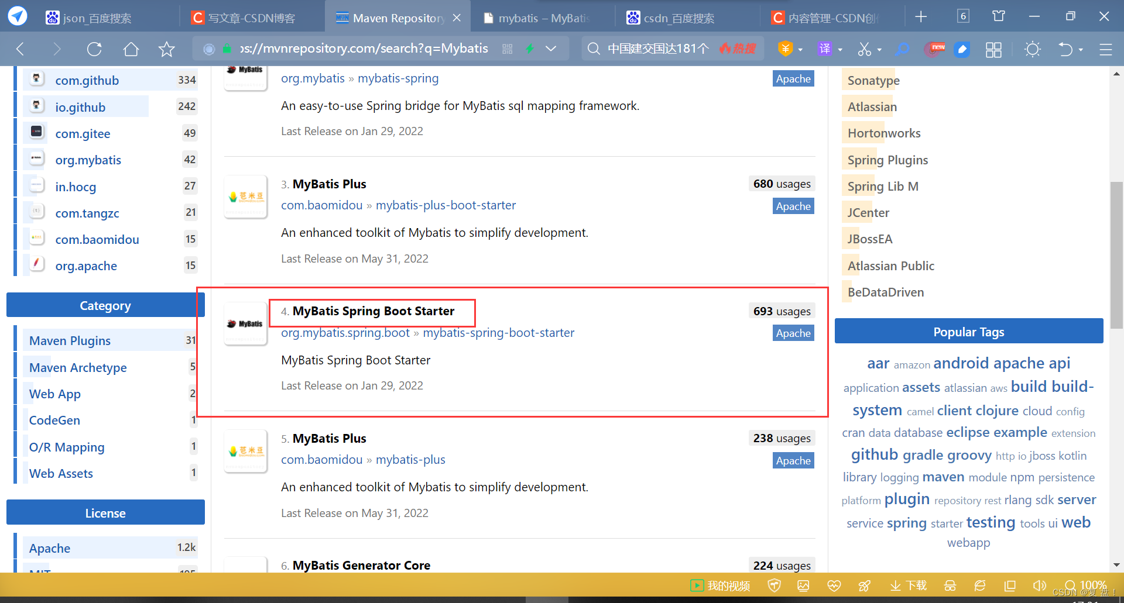The height and width of the screenshot is (603, 1124).
Task: Open the purple translate icon
Action: [x=825, y=49]
